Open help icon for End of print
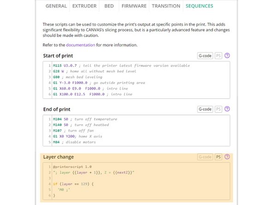Screen dimensions: 273x205 tap(227, 109)
